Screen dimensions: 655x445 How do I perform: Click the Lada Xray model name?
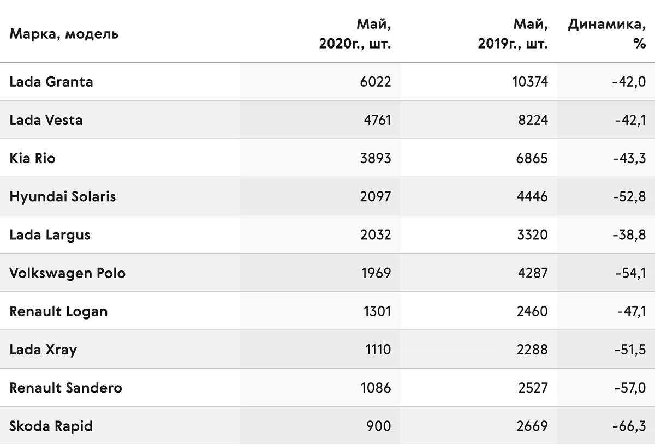[43, 350]
